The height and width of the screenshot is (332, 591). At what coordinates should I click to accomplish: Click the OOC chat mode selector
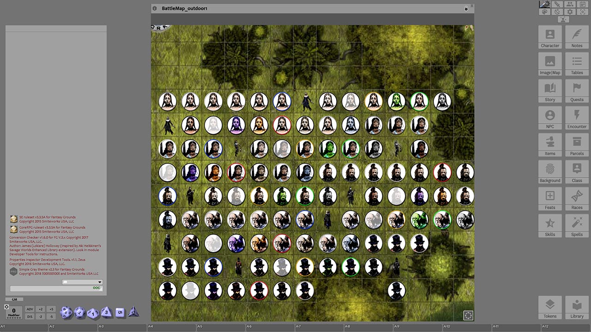click(96, 288)
